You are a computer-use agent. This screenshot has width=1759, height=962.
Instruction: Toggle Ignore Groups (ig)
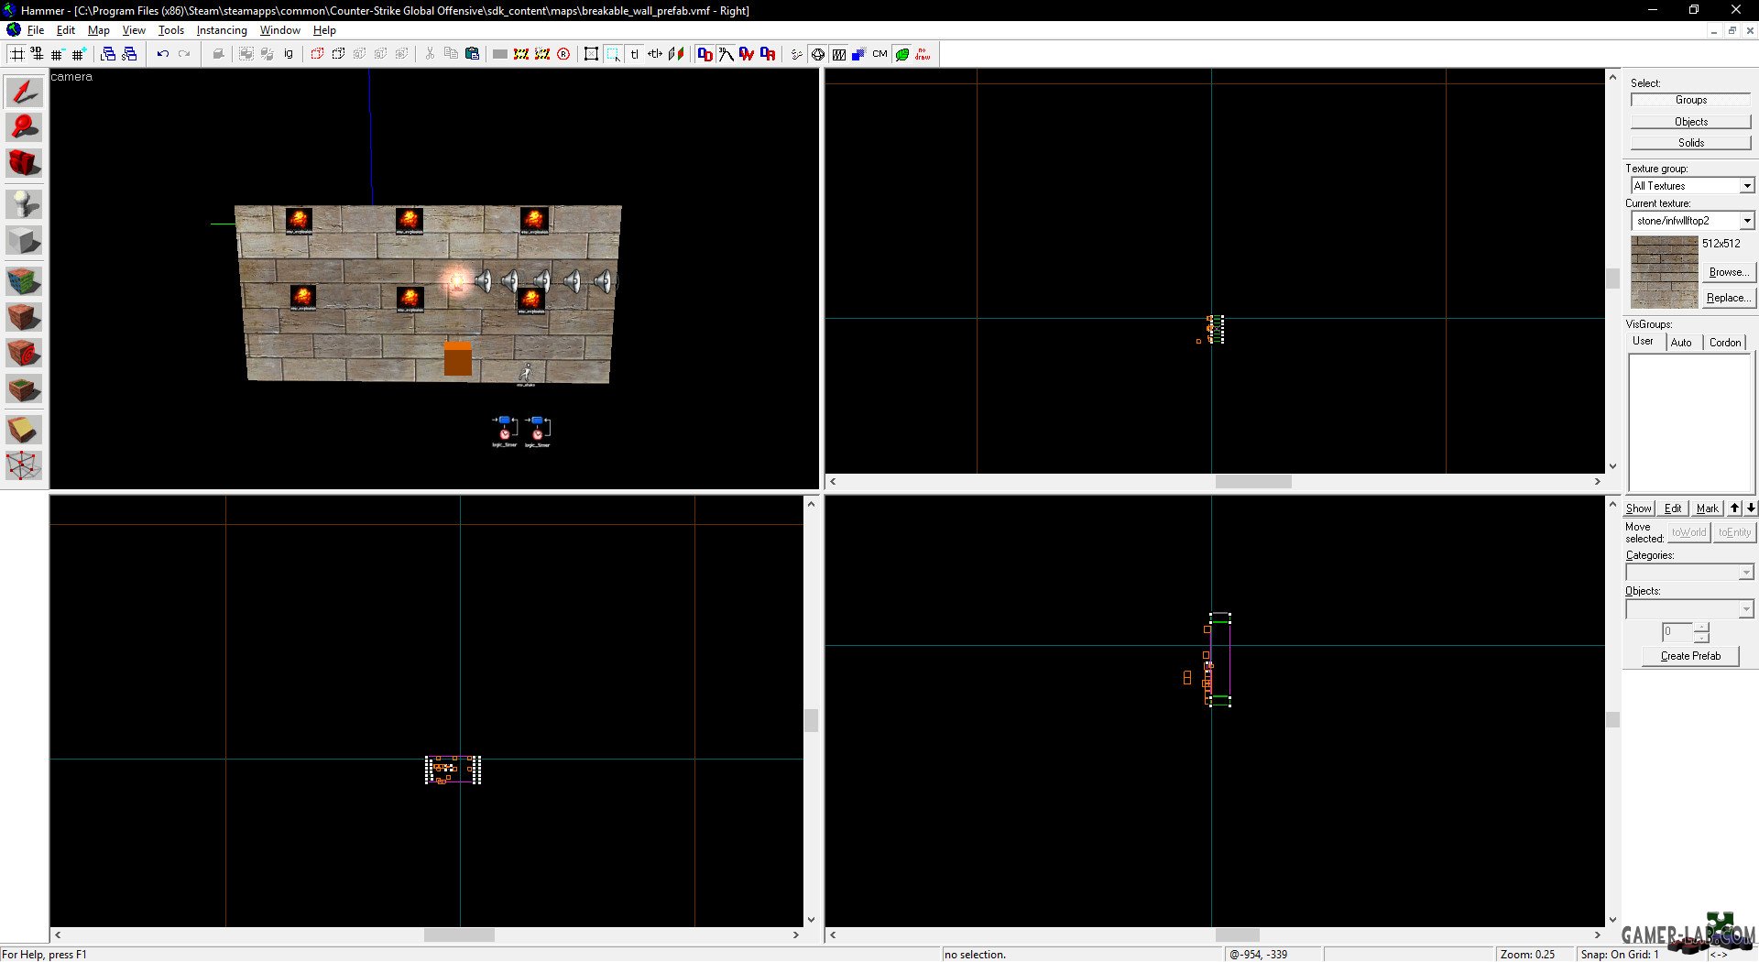(289, 54)
